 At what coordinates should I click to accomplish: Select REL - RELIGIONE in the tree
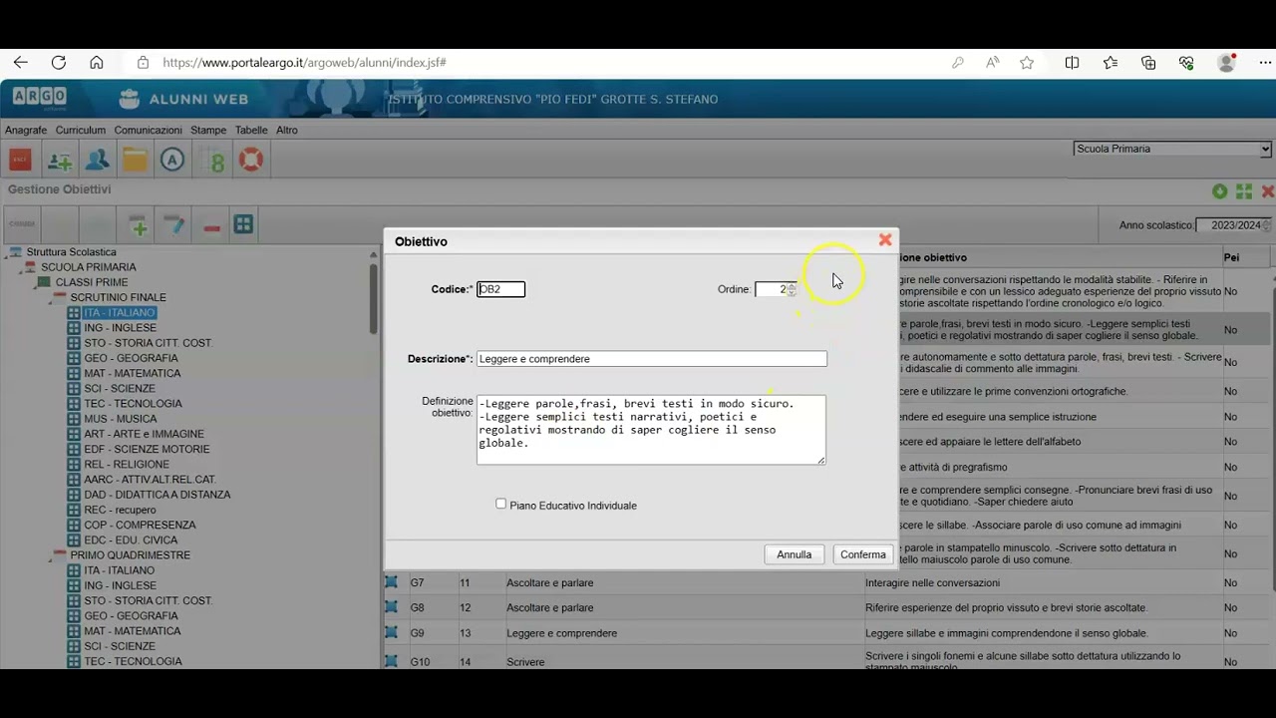tap(127, 465)
